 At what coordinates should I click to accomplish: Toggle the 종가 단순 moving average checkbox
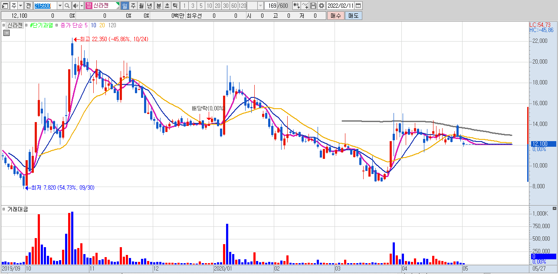click(57, 26)
